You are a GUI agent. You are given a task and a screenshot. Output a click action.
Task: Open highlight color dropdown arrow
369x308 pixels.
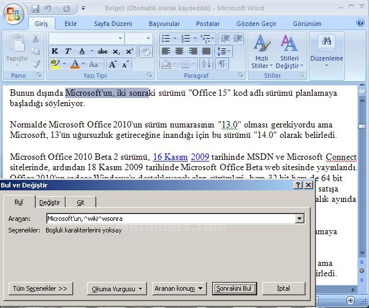(x=64, y=64)
